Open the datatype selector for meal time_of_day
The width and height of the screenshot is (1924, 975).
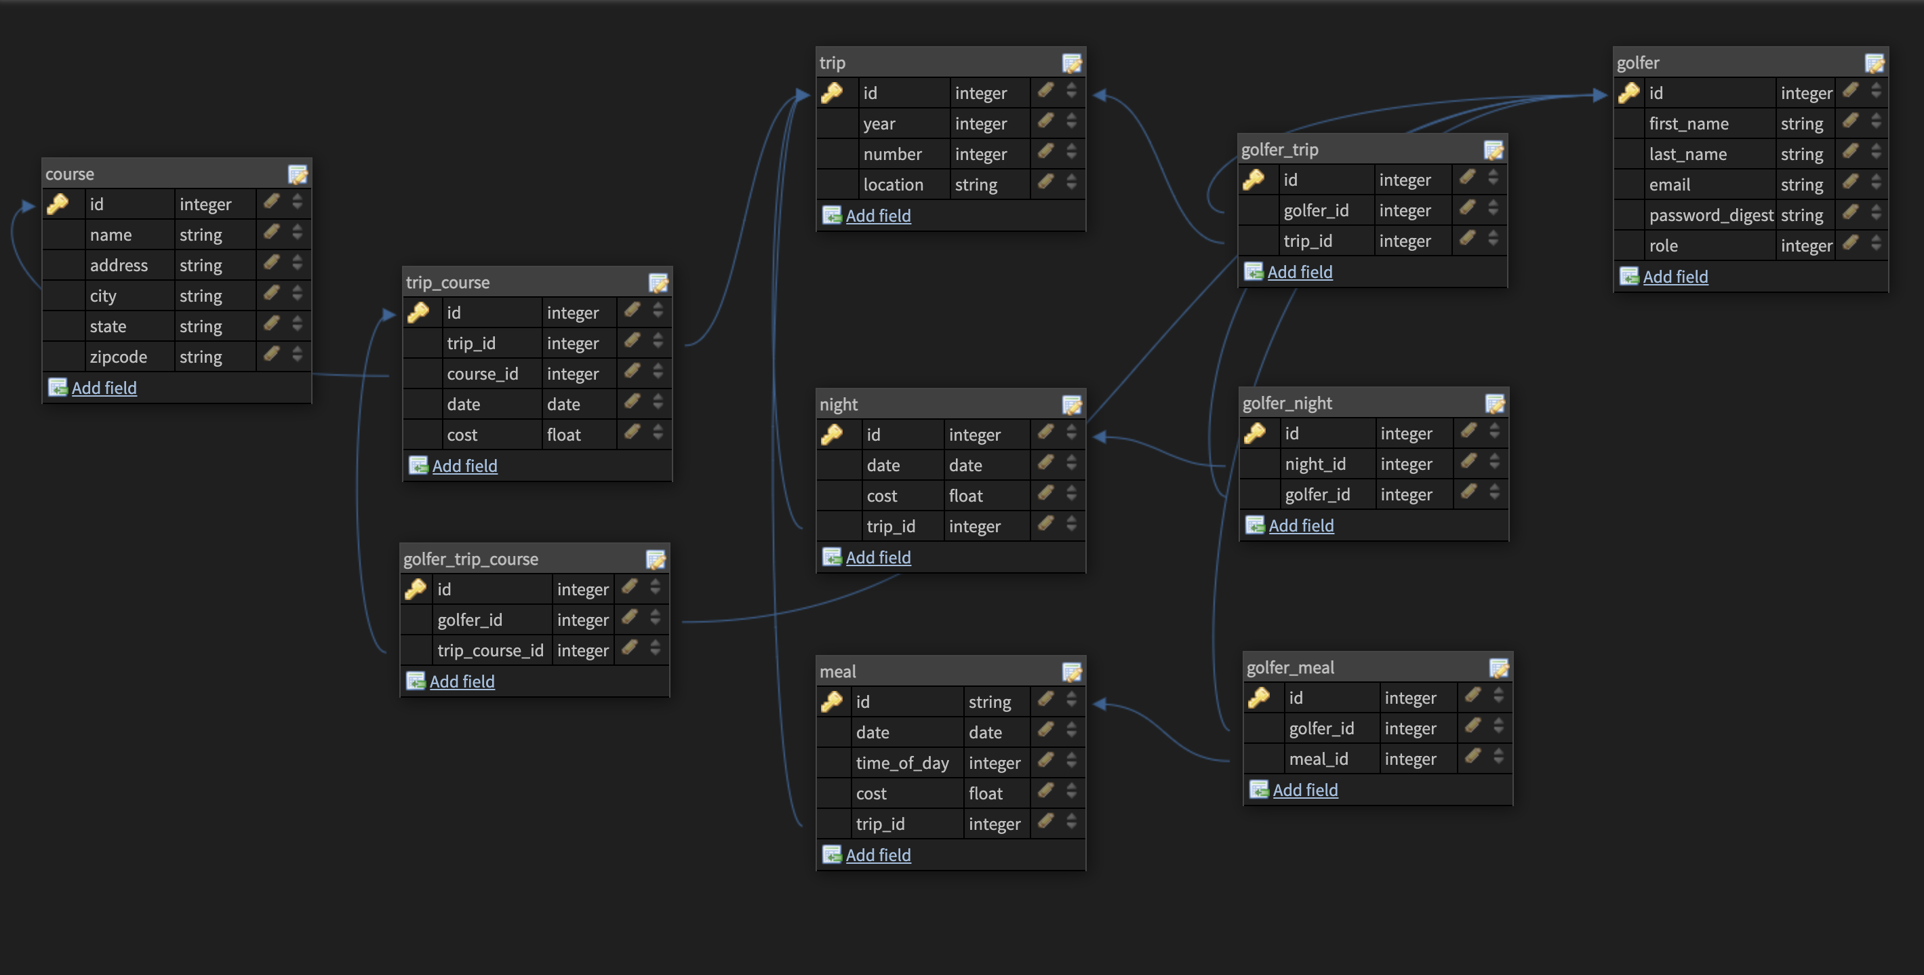pos(995,762)
